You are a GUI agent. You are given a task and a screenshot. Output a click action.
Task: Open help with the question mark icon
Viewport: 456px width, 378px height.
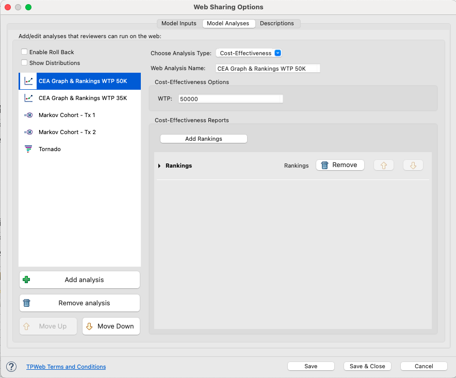tap(11, 366)
